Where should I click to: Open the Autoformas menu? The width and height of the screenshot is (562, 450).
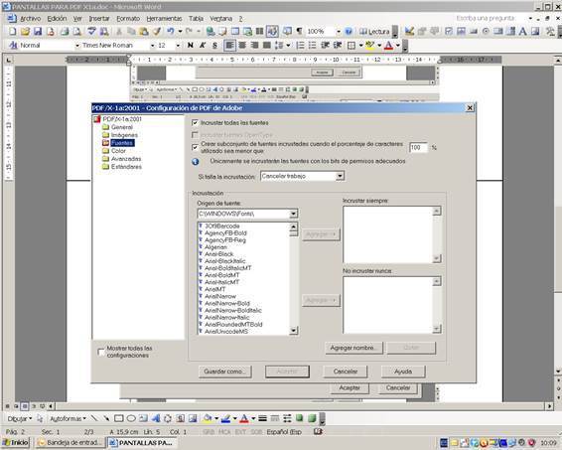tap(68, 418)
